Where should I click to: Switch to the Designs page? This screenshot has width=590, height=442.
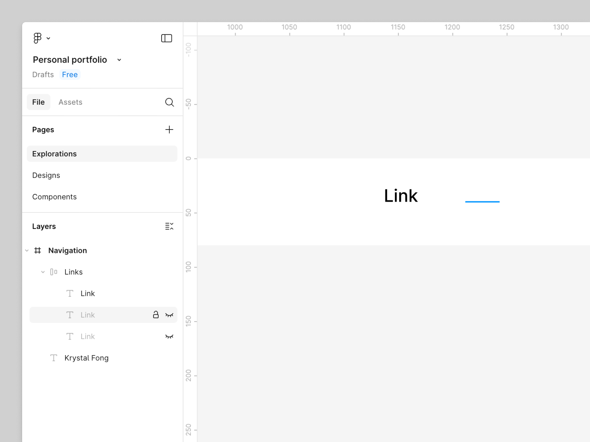click(46, 175)
